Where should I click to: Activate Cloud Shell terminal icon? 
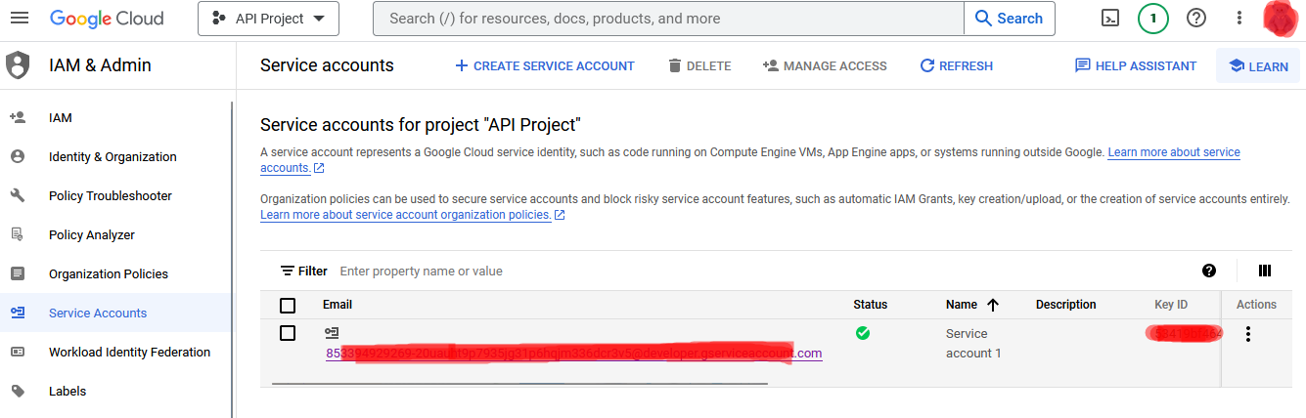pyautogui.click(x=1110, y=19)
